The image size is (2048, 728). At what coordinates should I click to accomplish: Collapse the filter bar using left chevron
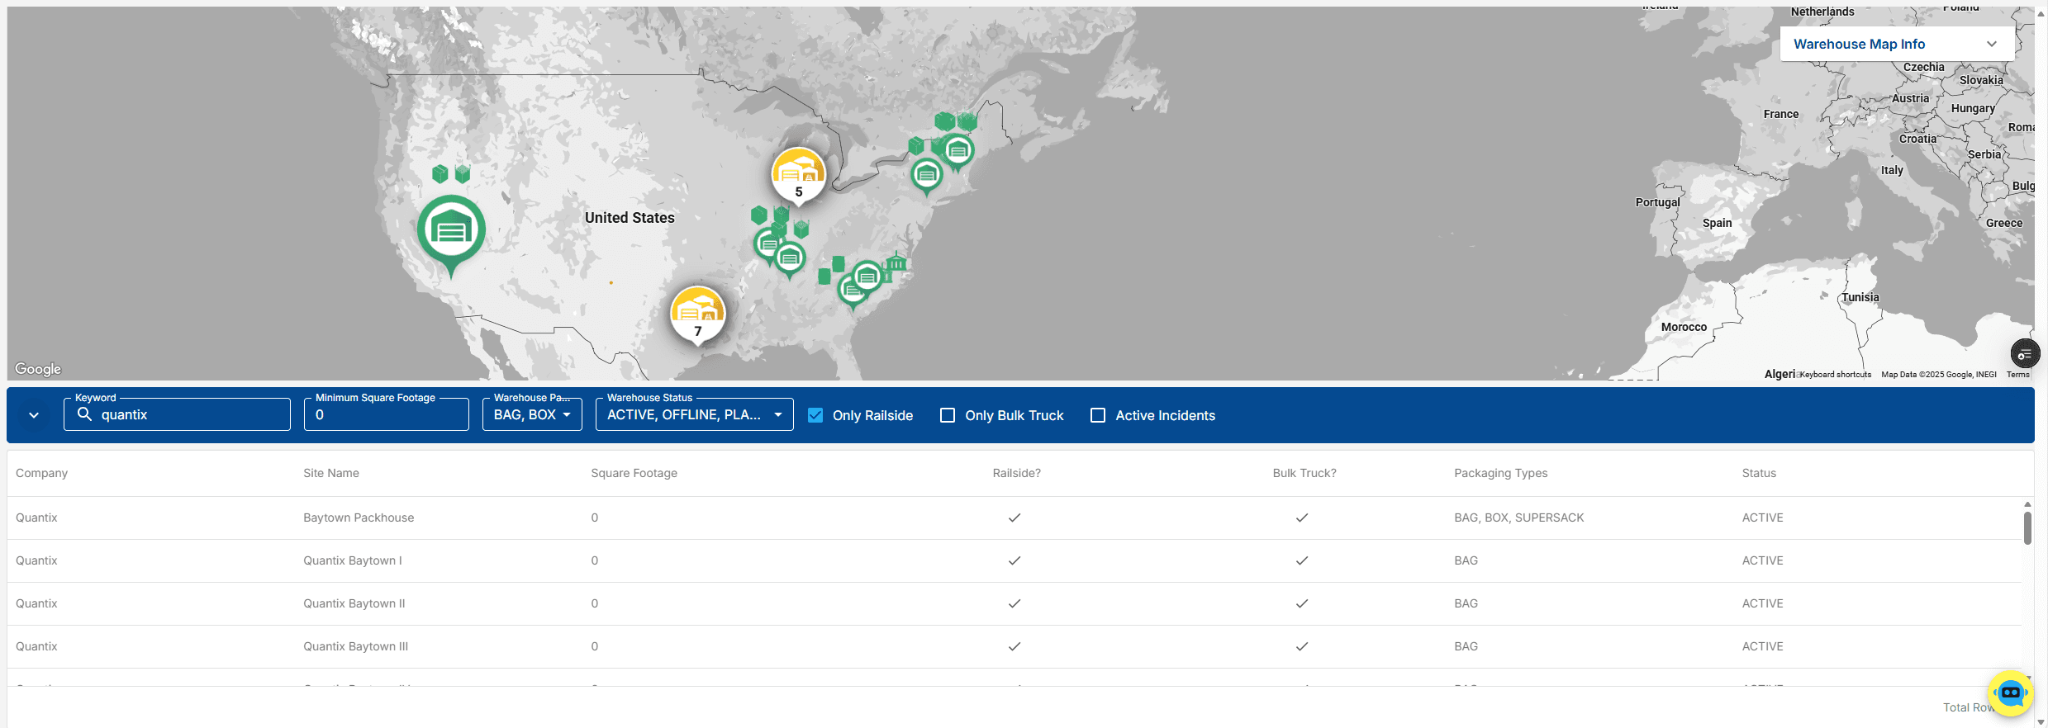pyautogui.click(x=34, y=415)
